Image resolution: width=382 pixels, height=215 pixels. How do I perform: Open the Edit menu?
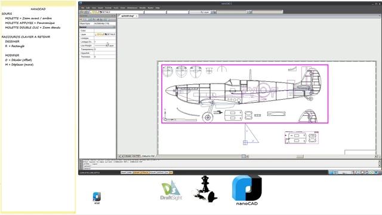(x=88, y=8)
